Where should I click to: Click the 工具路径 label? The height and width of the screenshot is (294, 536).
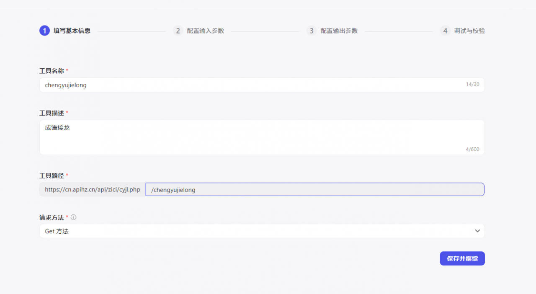[52, 175]
